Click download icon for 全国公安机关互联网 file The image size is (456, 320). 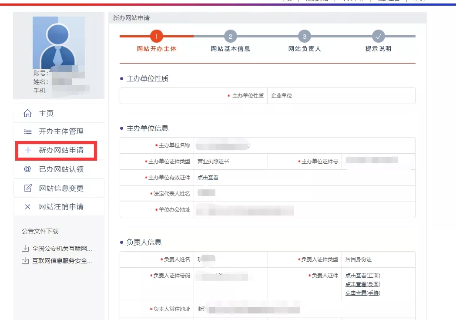tap(25, 249)
